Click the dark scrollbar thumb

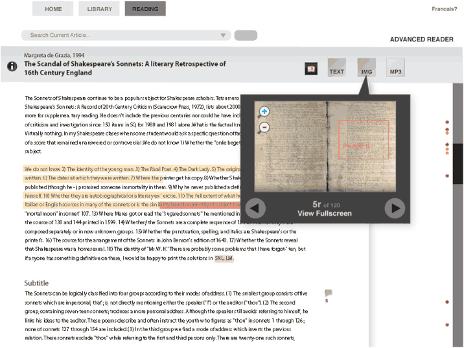(x=458, y=164)
